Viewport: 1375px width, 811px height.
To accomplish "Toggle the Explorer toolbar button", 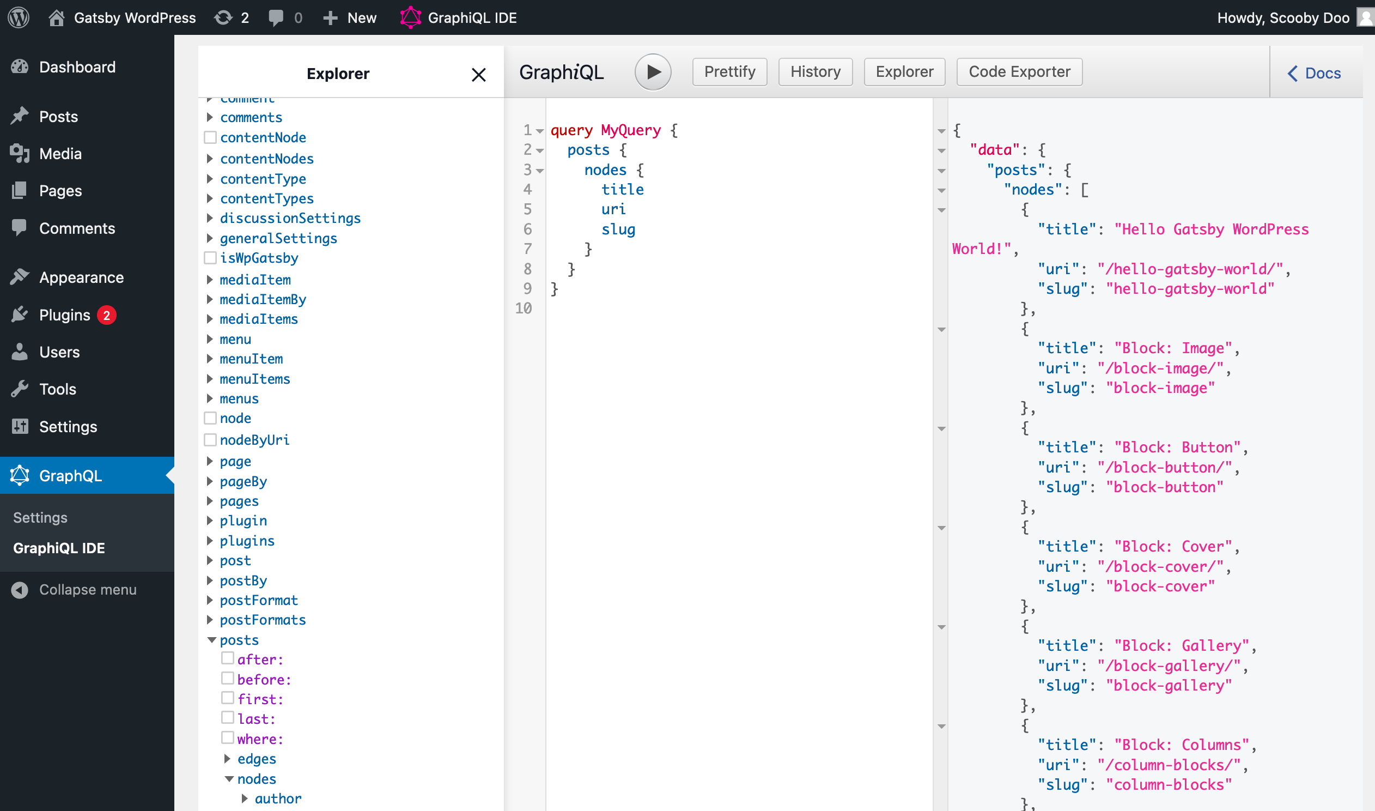I will (x=904, y=71).
